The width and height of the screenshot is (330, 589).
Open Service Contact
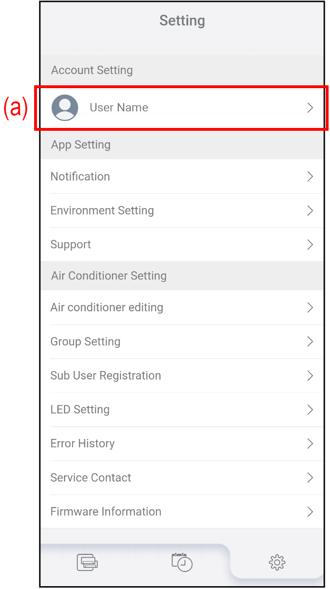tap(91, 478)
